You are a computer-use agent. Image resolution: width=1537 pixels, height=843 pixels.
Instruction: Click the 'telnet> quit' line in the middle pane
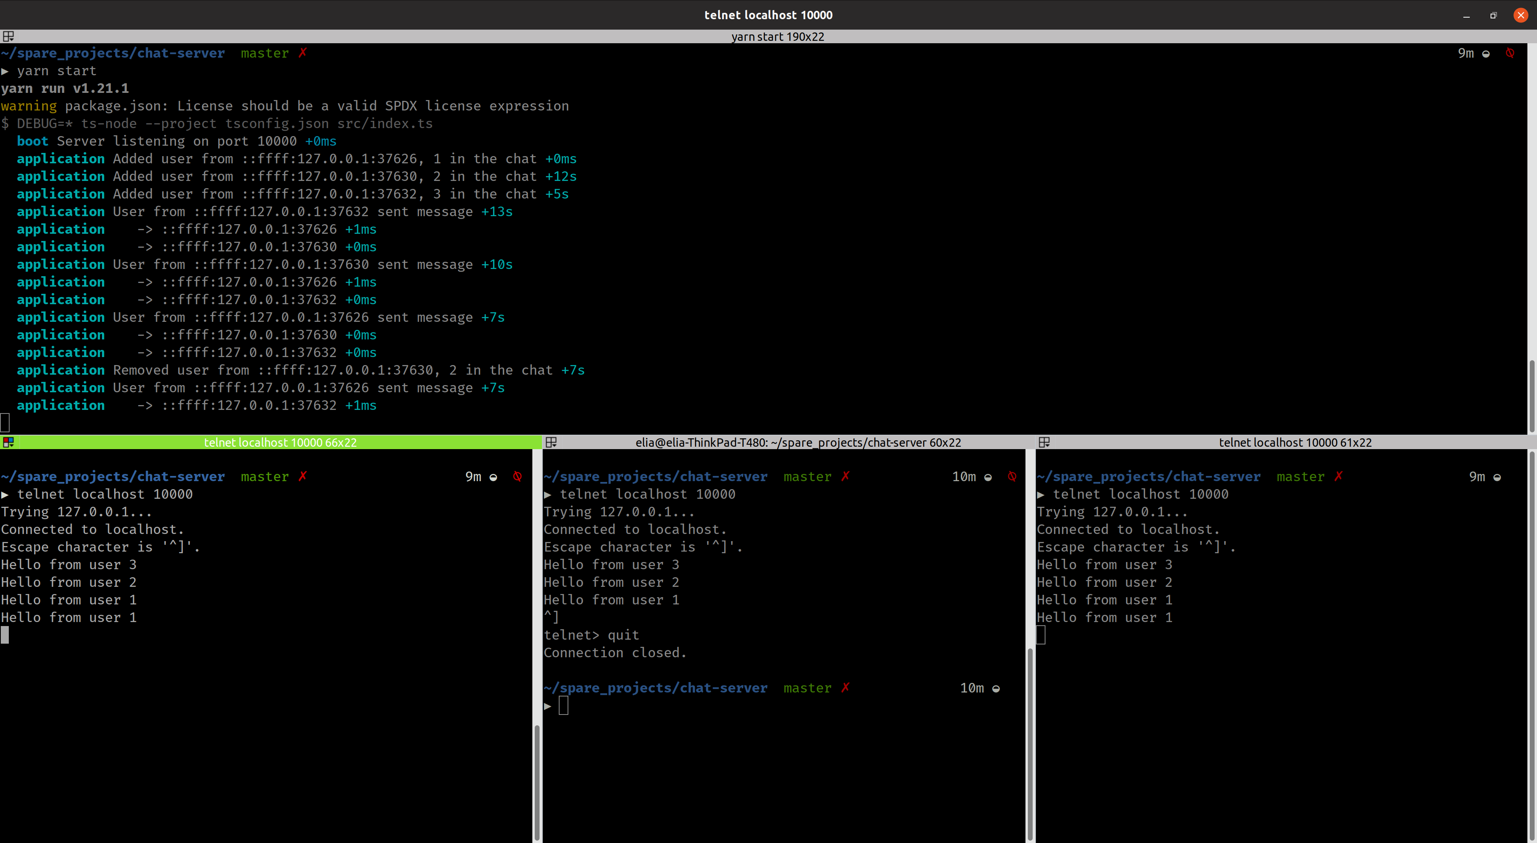[591, 635]
